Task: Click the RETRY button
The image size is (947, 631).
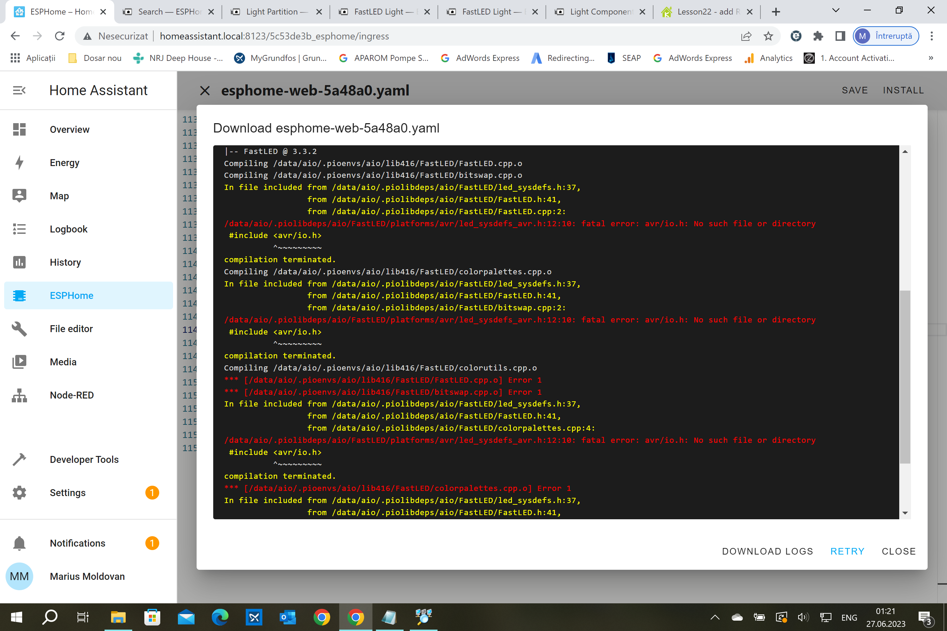Action: (847, 551)
